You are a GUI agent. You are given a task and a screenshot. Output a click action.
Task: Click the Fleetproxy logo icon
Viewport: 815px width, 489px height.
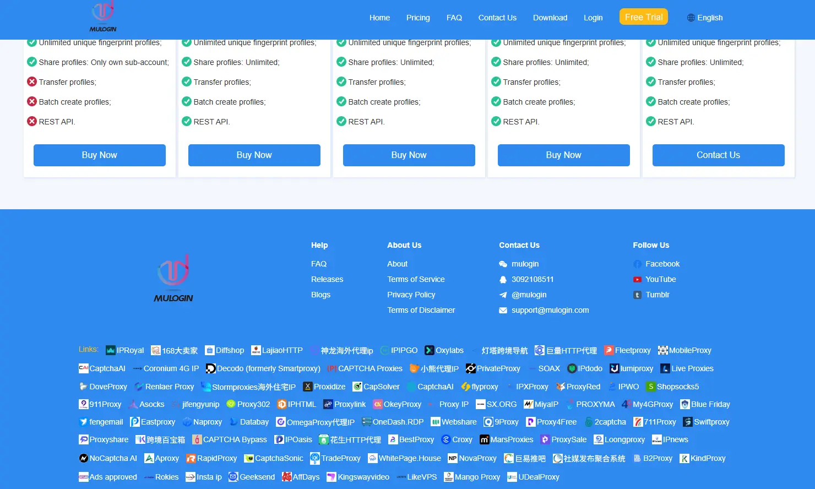[608, 350]
